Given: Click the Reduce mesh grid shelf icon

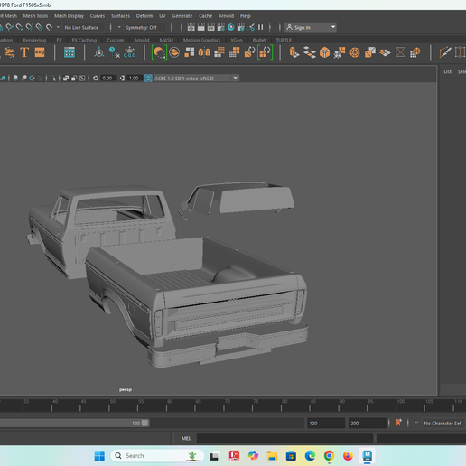Looking at the screenshot, I should (235, 52).
